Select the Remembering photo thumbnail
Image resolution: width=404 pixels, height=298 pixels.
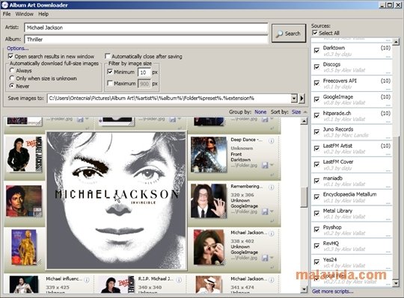(209, 201)
